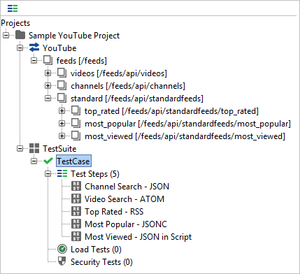Click the Test Steps list icon
Image resolution: width=300 pixels, height=274 pixels.
click(62, 173)
